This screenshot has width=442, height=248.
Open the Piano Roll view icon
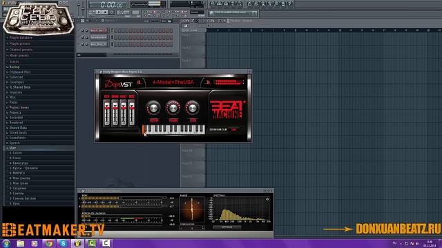point(226,3)
